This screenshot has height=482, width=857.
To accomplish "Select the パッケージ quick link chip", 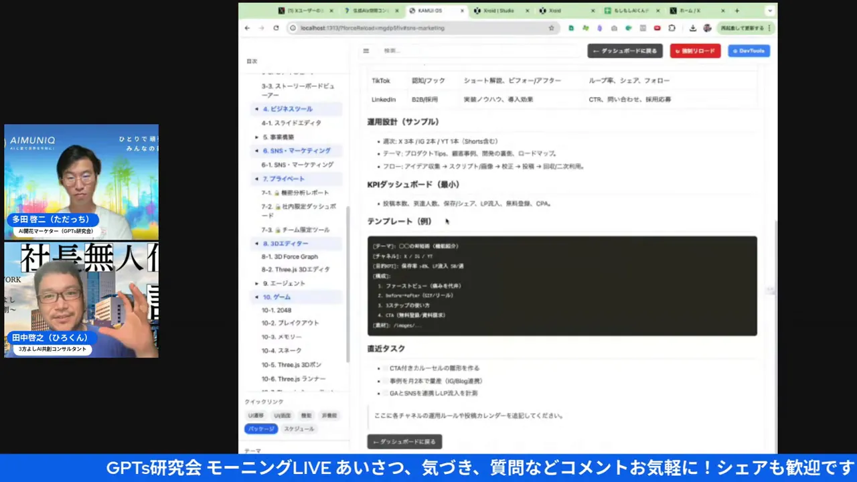I will tap(260, 429).
